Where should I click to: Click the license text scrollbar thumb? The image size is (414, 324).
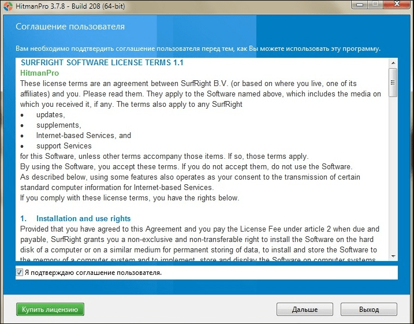coord(393,82)
